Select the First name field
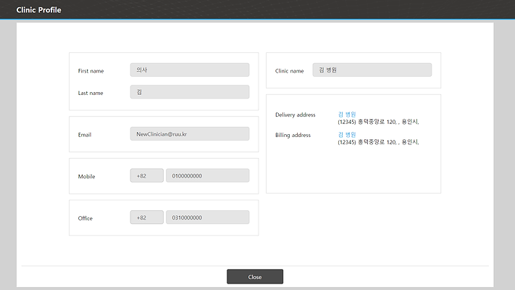 [190, 70]
